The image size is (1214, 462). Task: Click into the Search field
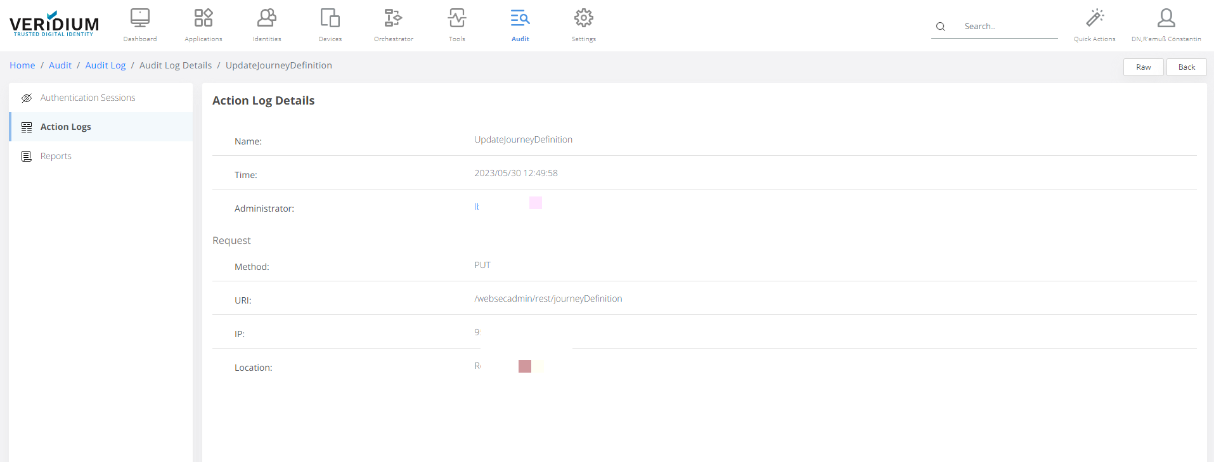pos(1008,27)
